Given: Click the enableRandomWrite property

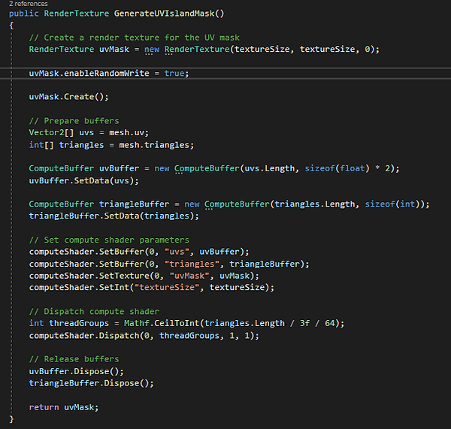Looking at the screenshot, I should [x=107, y=73].
